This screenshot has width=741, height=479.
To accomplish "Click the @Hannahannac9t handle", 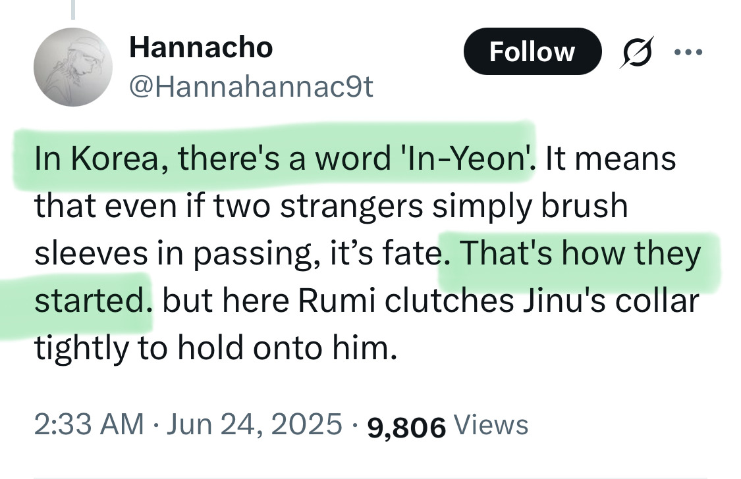I will [252, 87].
